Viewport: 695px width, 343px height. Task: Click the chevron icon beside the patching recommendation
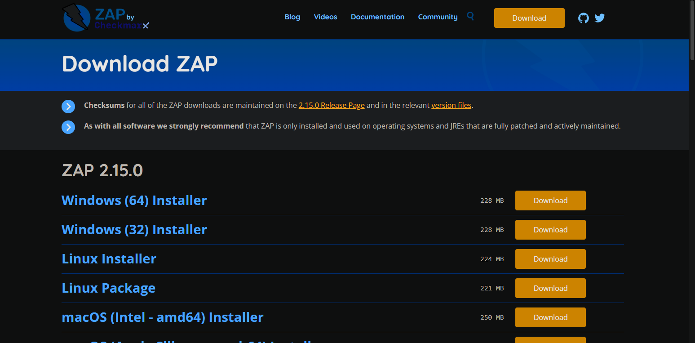[x=68, y=127]
